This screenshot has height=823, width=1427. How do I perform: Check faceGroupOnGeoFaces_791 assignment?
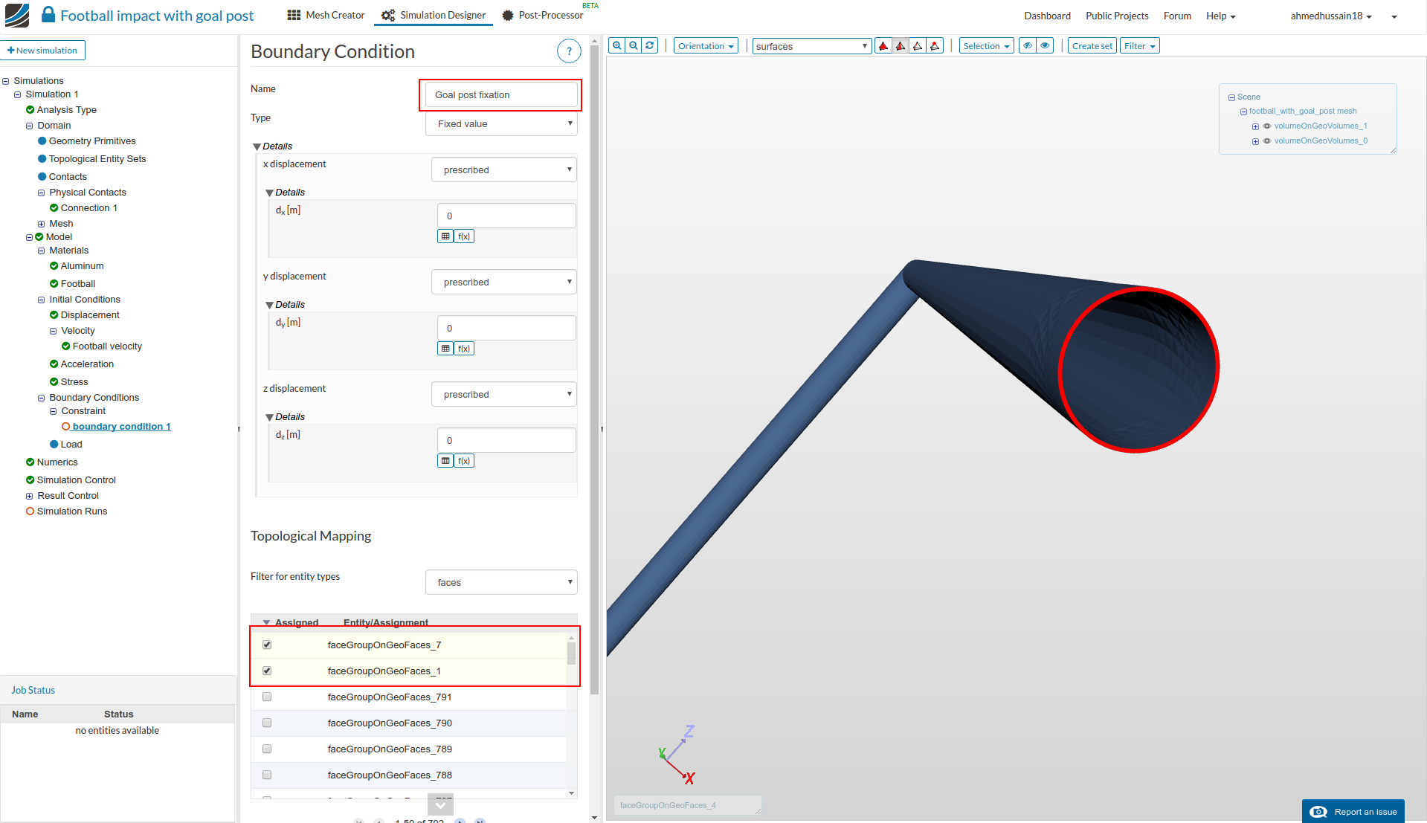coord(267,697)
